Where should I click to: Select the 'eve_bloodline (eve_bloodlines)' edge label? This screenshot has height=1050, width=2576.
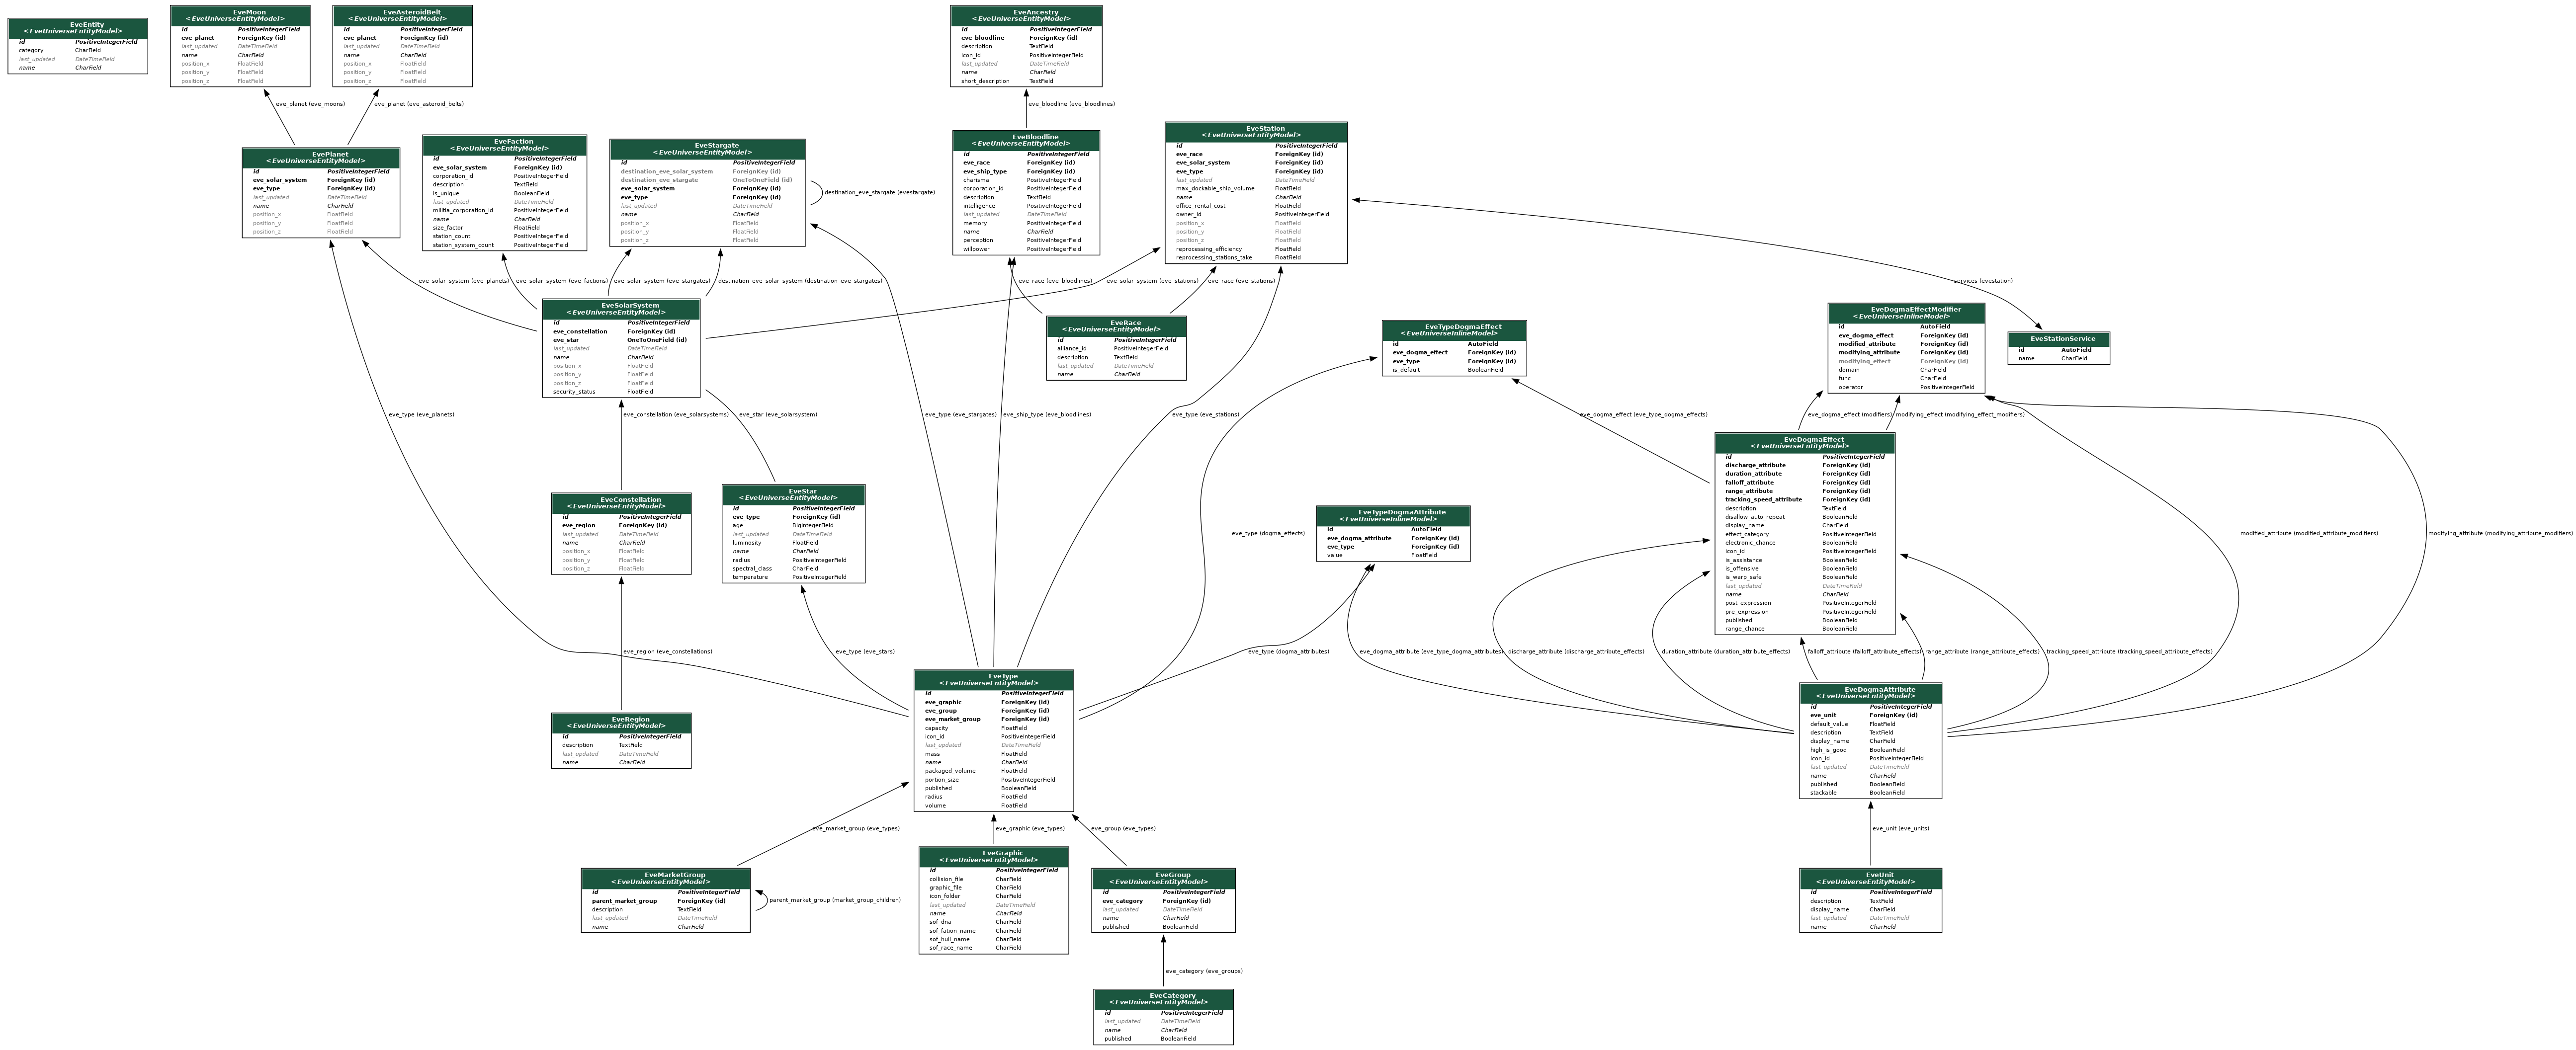coord(1071,104)
